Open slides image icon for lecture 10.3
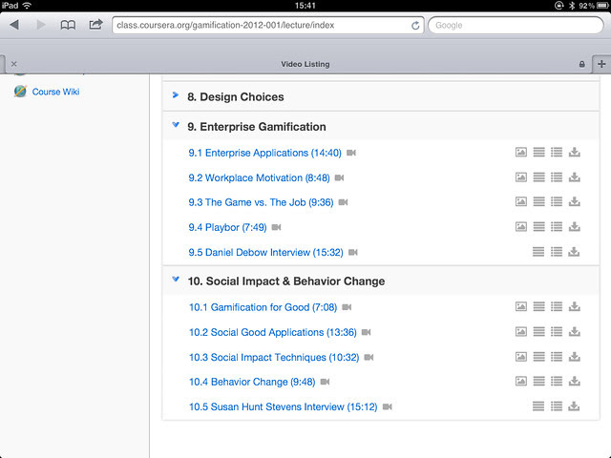The height and width of the screenshot is (458, 611). (x=521, y=357)
